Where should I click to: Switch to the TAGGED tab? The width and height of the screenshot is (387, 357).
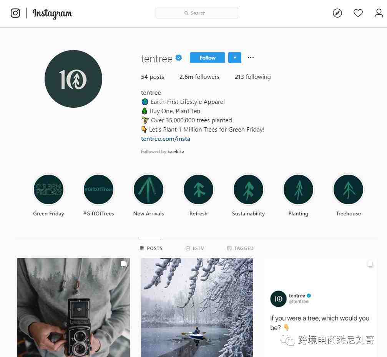240,248
